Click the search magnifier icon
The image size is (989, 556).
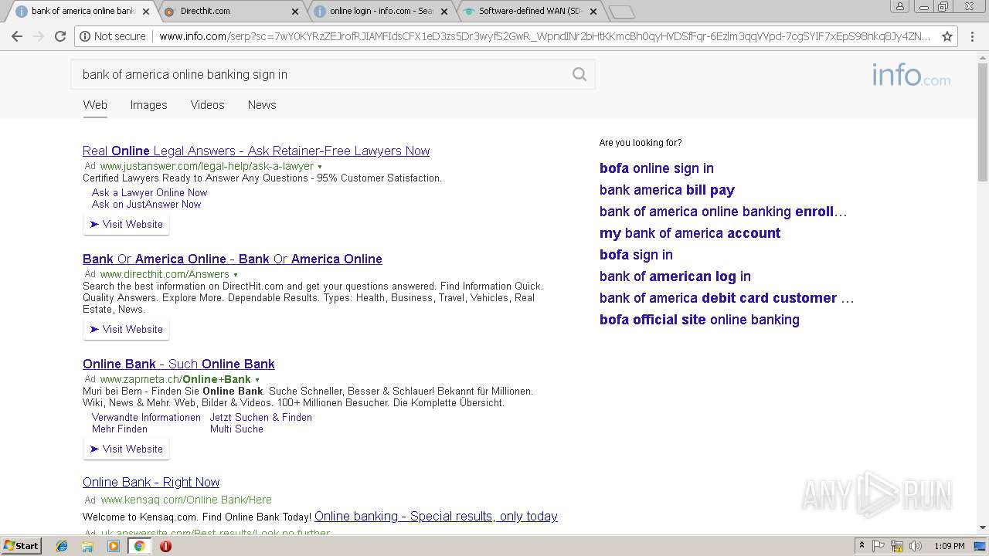click(579, 74)
